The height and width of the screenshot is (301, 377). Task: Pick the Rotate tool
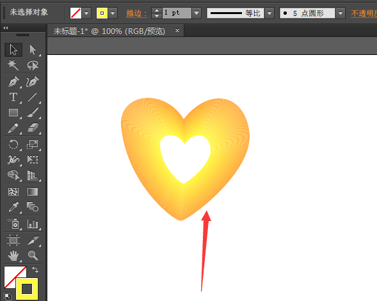pyautogui.click(x=13, y=144)
